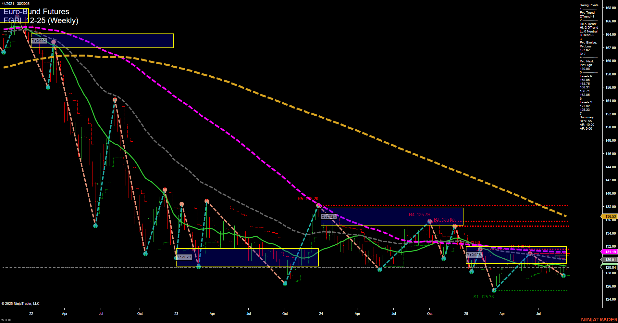Click the green pivot dot below S1: 125.33
Image resolution: width=618 pixels, height=323 pixels.
click(494, 291)
